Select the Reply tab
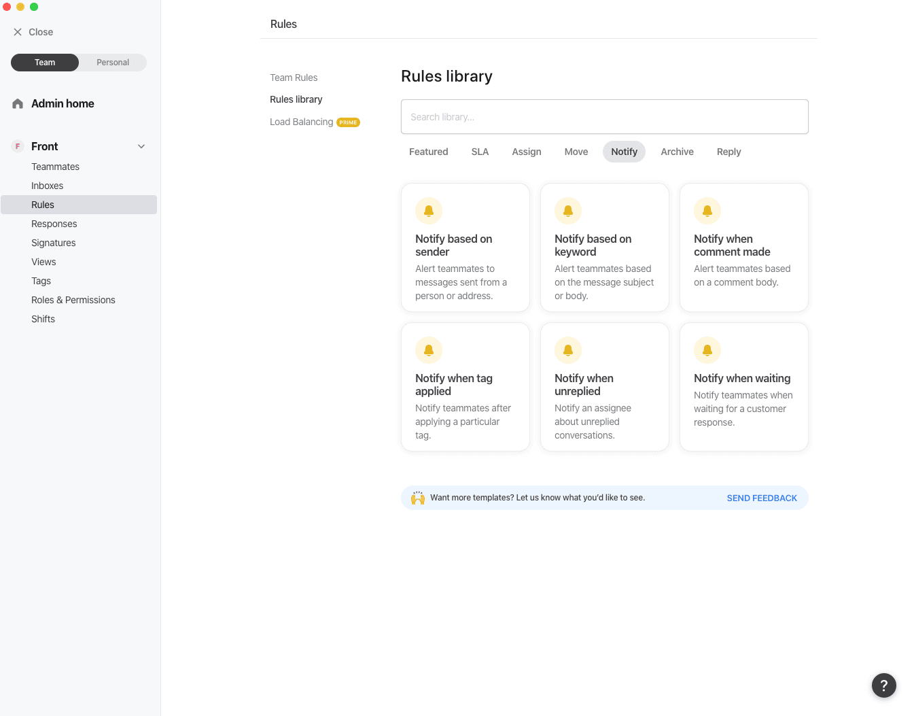Viewport: 914px width, 716px height. pyautogui.click(x=729, y=152)
